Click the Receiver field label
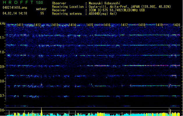183x116 pixels. click(59, 10)
